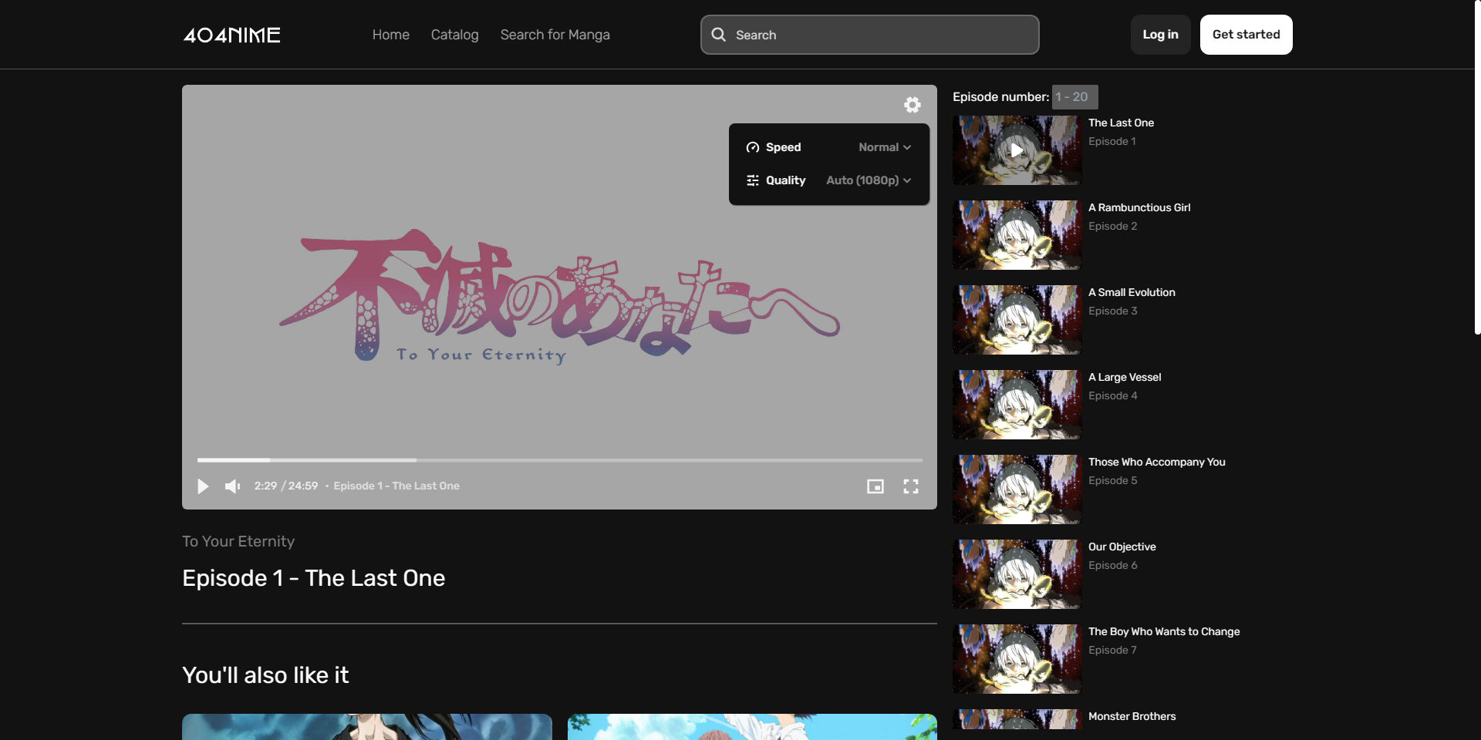Open The Boy Who Wants to Change thumbnail

[x=1017, y=659]
